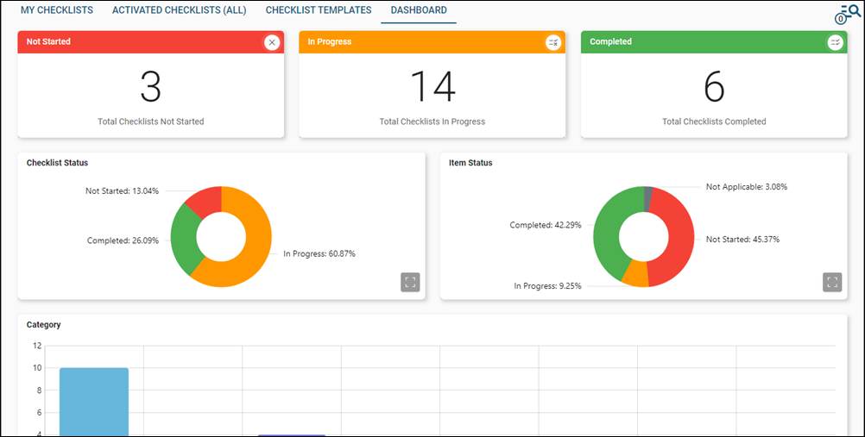The width and height of the screenshot is (865, 437).
Task: Click the filter icon on In Progress card
Action: pyautogui.click(x=553, y=42)
